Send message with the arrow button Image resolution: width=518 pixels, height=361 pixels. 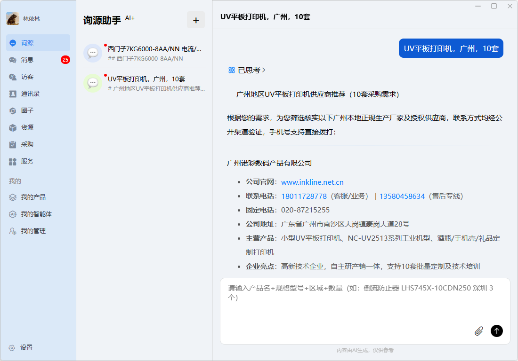point(496,330)
